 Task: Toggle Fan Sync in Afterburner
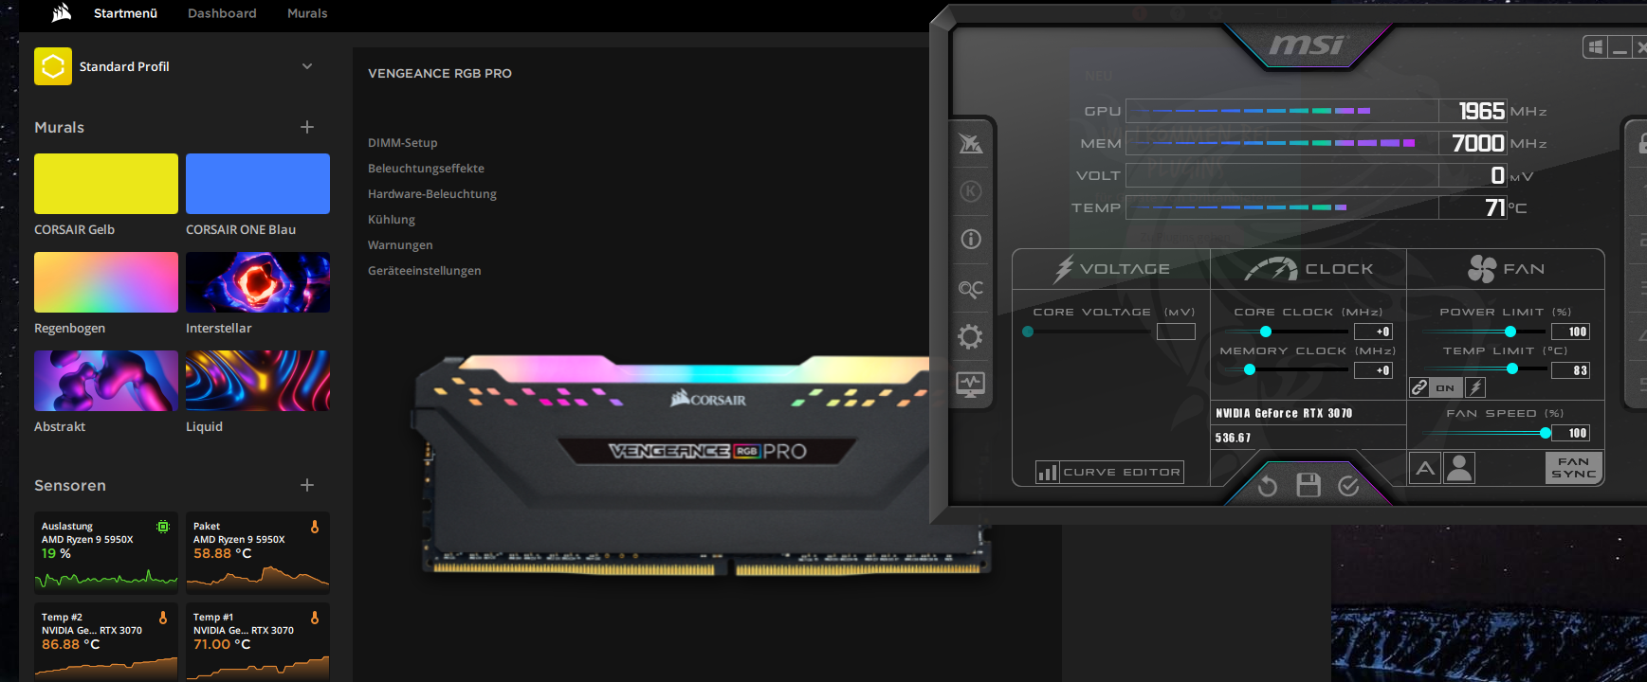(1574, 468)
